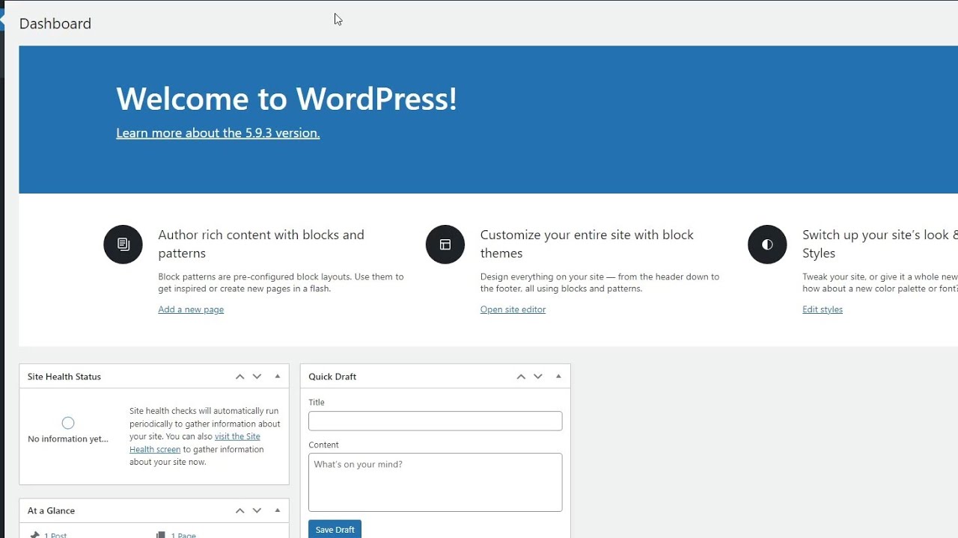The height and width of the screenshot is (538, 958).
Task: Move Site Health Status panel down
Action: point(257,377)
